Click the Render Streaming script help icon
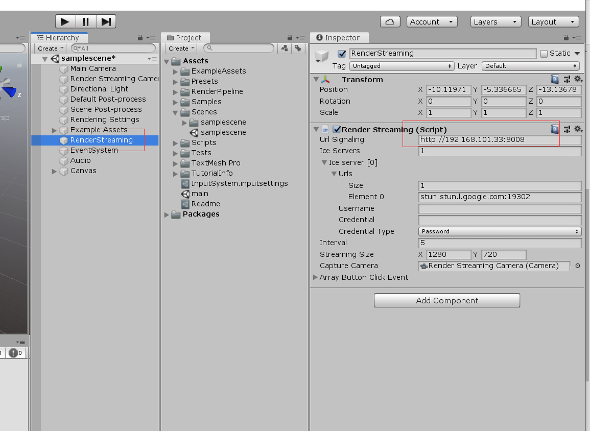Image resolution: width=590 pixels, height=431 pixels. click(x=555, y=129)
